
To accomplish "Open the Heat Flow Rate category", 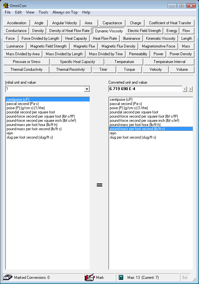I will click(x=105, y=38).
